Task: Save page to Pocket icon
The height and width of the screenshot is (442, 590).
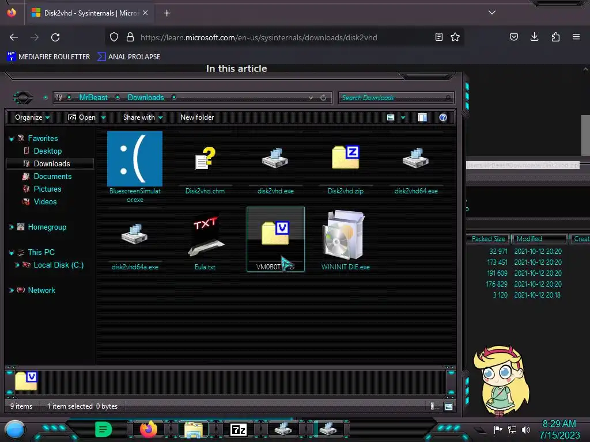Action: tap(513, 37)
